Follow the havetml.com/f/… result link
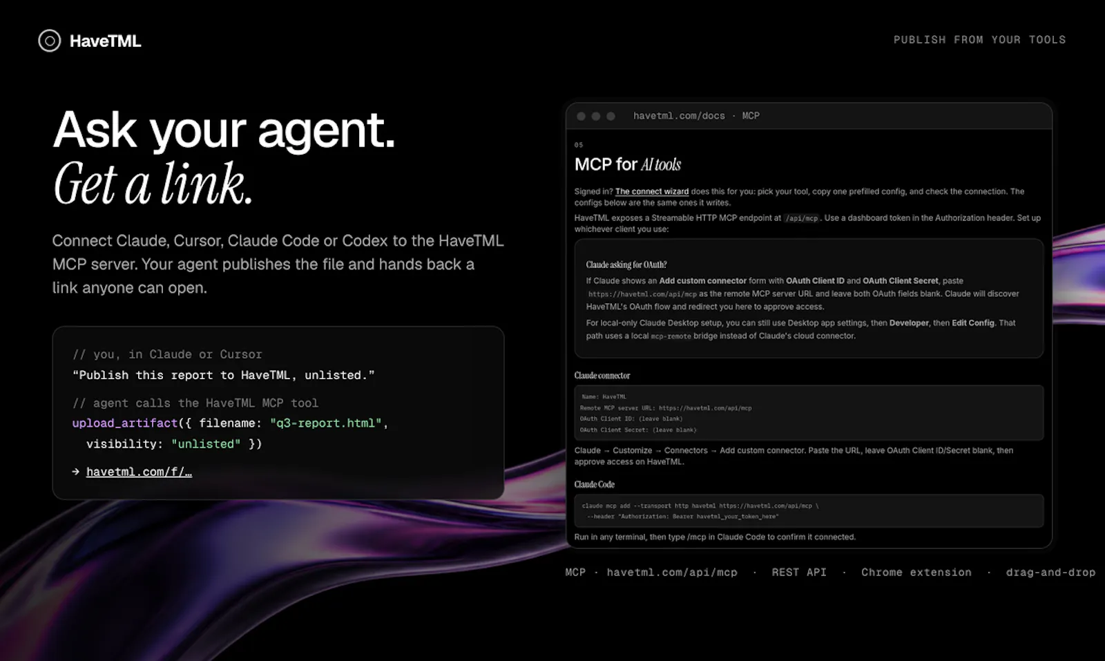The image size is (1105, 661). coord(139,472)
